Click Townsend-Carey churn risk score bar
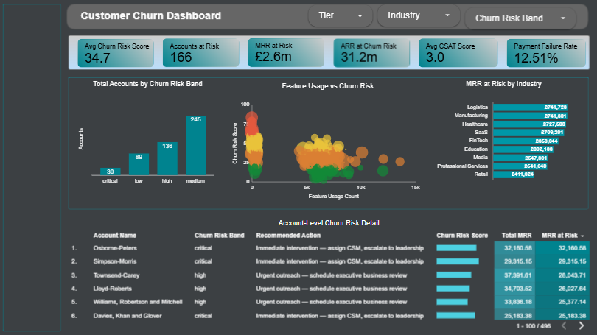This screenshot has height=335, width=597. tap(454, 275)
